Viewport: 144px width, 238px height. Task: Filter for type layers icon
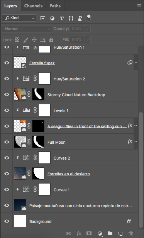(62, 19)
